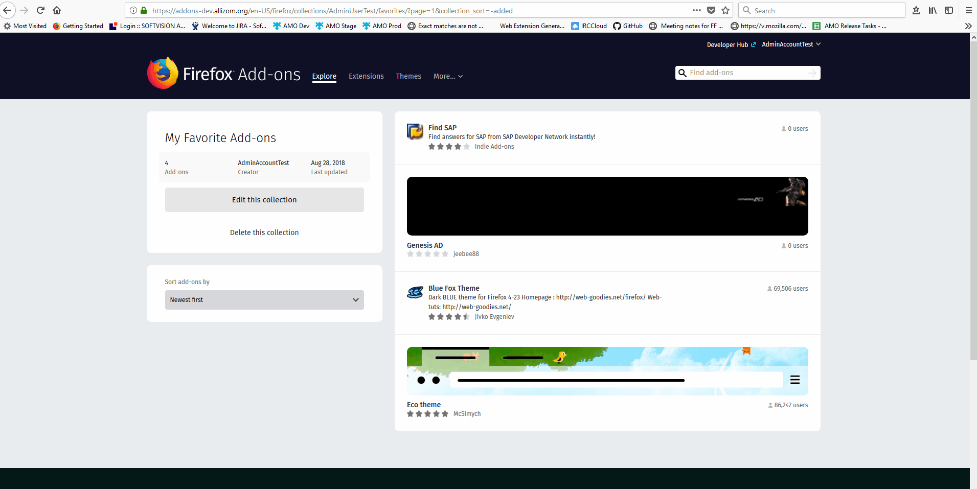Open the AMO Prod bookmark

pos(382,26)
